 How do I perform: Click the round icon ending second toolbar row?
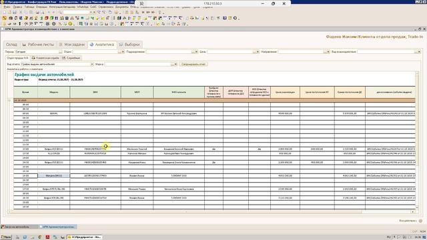(236, 18)
